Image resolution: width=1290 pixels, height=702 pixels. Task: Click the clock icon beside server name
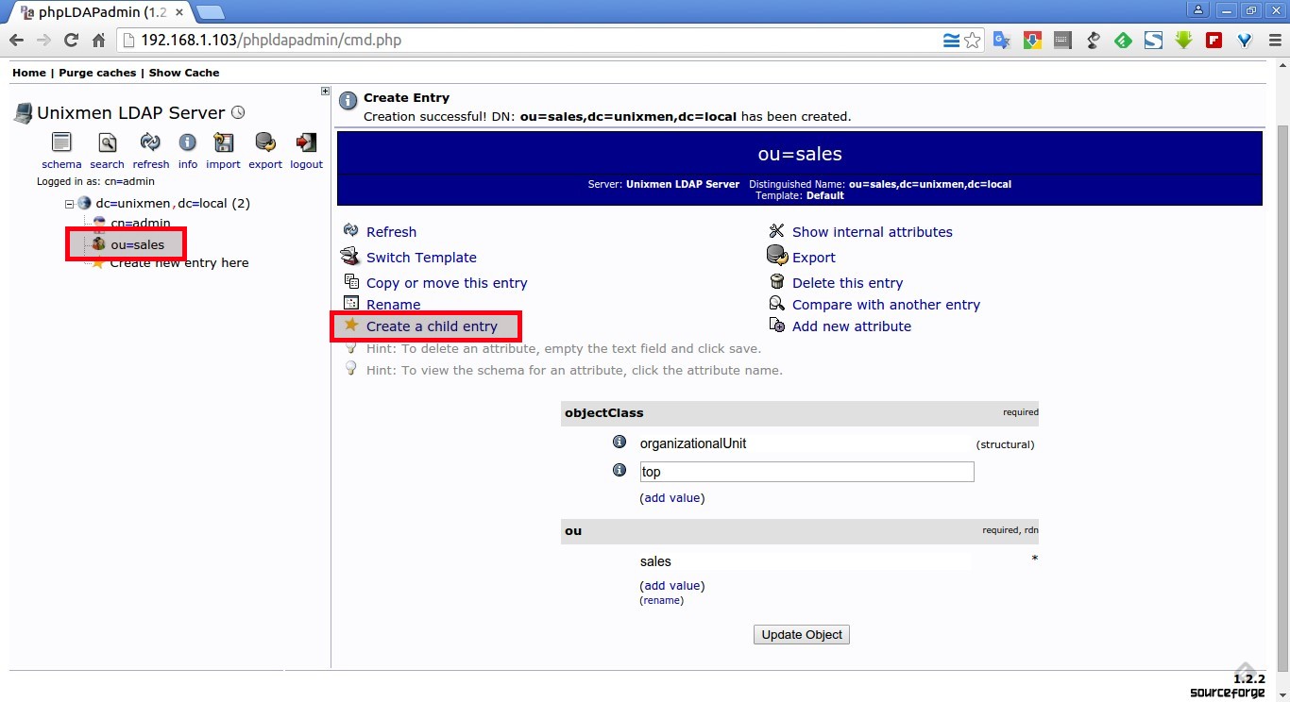tap(238, 112)
